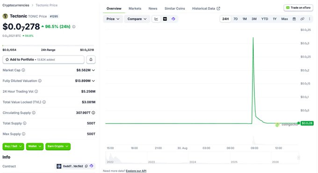Image resolution: width=318 pixels, height=173 pixels.
Task: Click the right handle of the chart navigator
Action: [299, 158]
